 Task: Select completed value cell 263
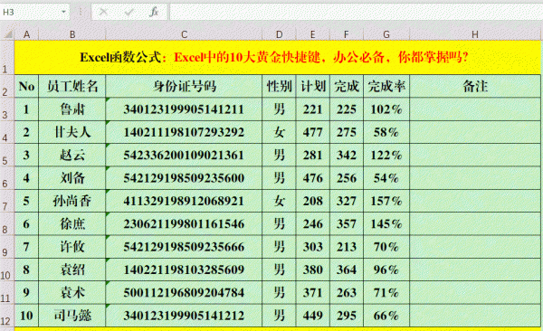[347, 293]
